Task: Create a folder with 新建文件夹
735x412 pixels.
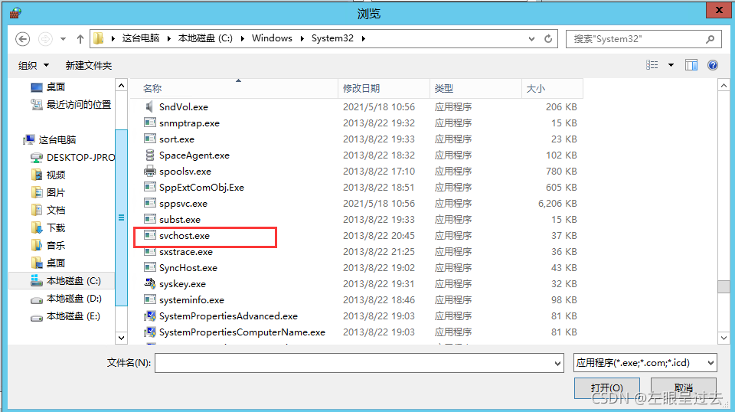Action: click(x=89, y=65)
